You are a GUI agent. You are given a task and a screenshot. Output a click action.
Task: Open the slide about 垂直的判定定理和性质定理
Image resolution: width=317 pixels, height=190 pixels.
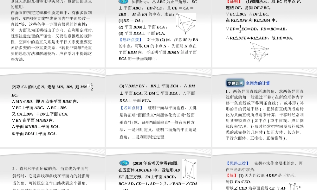(52, 34)
